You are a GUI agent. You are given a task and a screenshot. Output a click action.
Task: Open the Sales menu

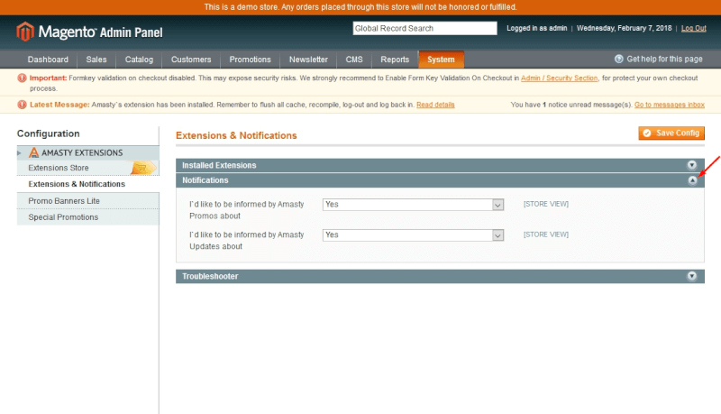pos(96,60)
